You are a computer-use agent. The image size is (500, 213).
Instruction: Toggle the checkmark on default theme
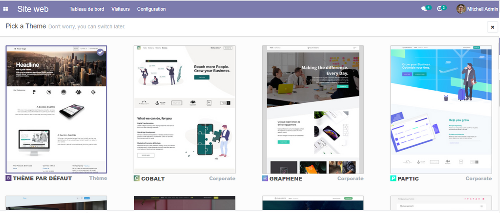pos(100,52)
